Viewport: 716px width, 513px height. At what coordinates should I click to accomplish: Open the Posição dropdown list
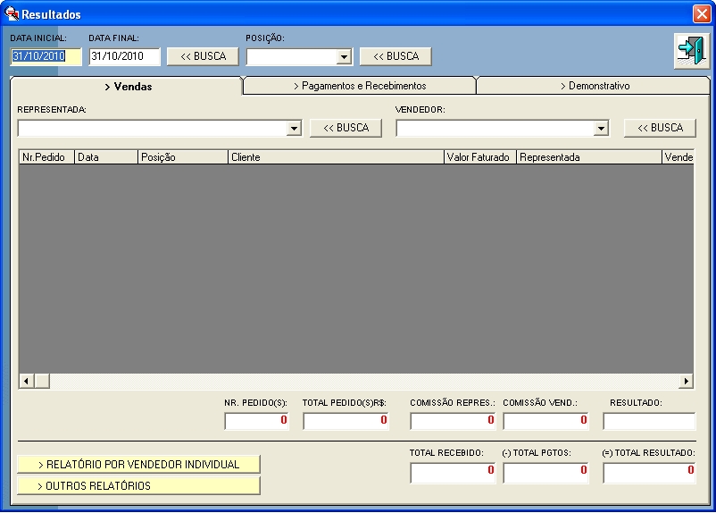(344, 57)
